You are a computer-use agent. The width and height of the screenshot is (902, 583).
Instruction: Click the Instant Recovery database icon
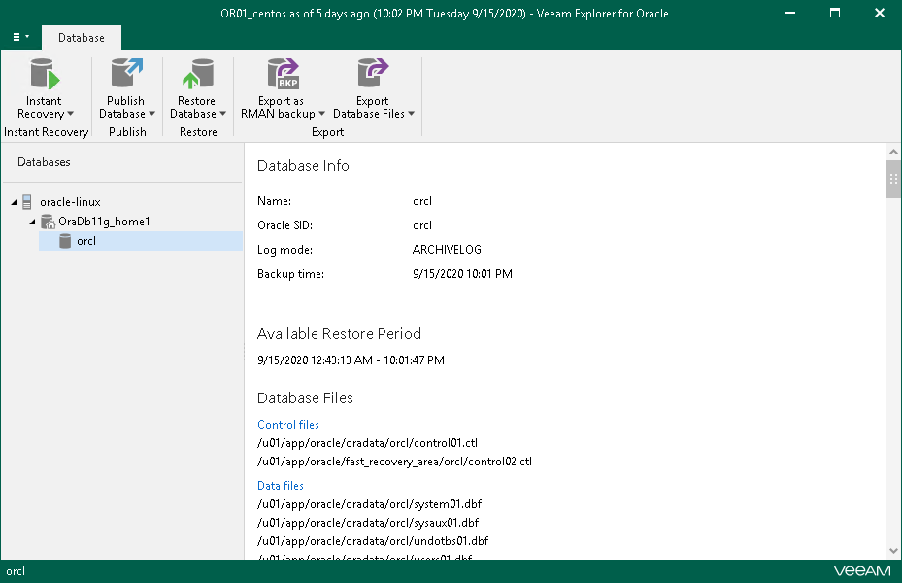tap(45, 74)
